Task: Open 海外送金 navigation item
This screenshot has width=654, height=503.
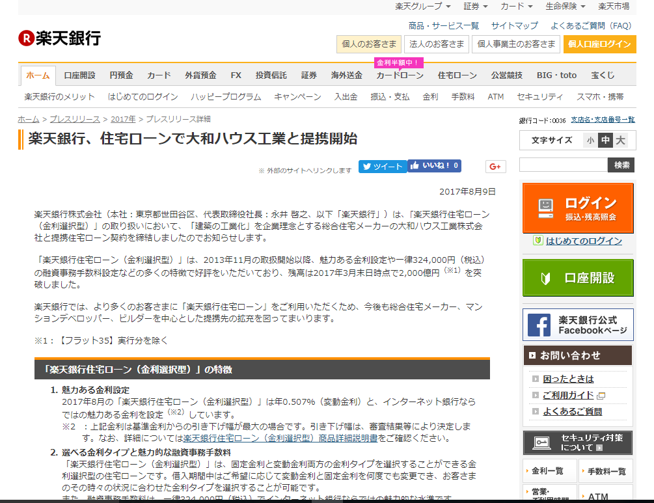Action: [x=347, y=75]
